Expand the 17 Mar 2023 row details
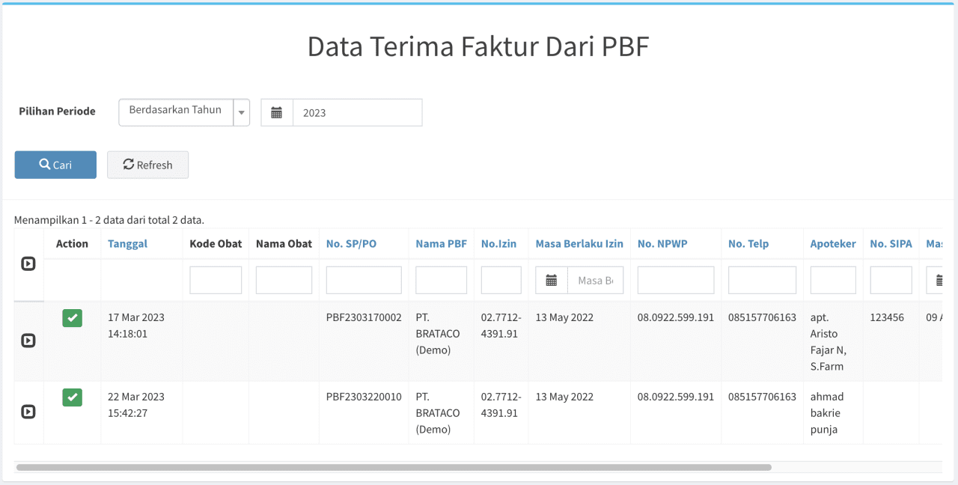This screenshot has width=958, height=485. [x=28, y=341]
